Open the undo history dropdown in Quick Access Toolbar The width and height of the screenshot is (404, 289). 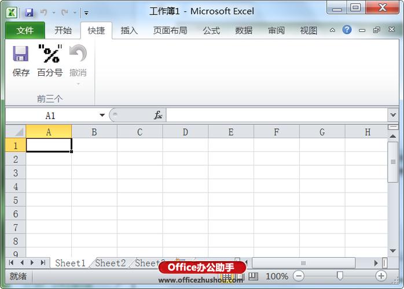(54, 12)
